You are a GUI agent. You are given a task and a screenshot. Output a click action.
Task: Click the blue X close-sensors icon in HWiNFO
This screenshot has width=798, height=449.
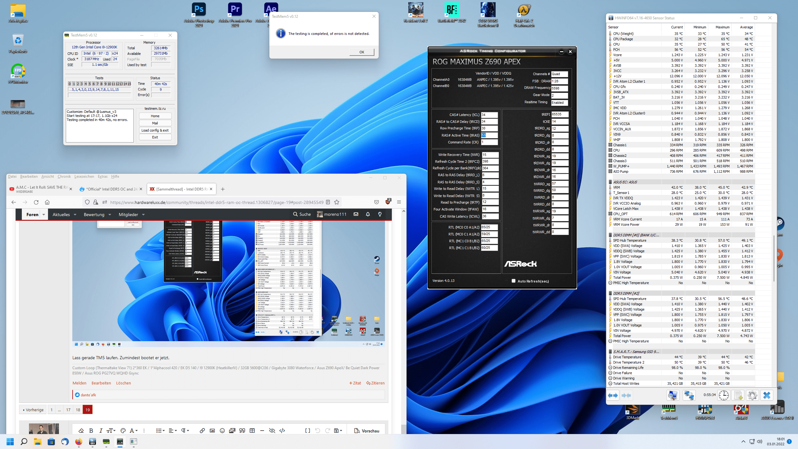click(767, 395)
